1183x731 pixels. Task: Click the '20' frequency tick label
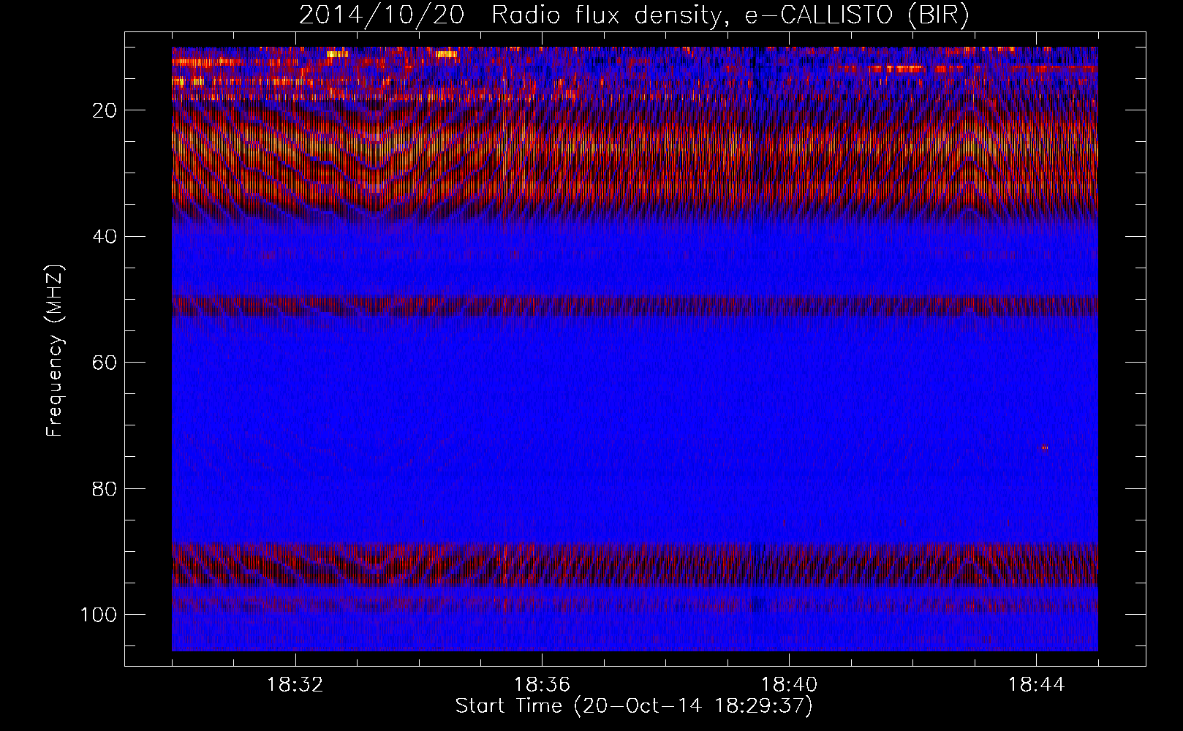tap(105, 110)
